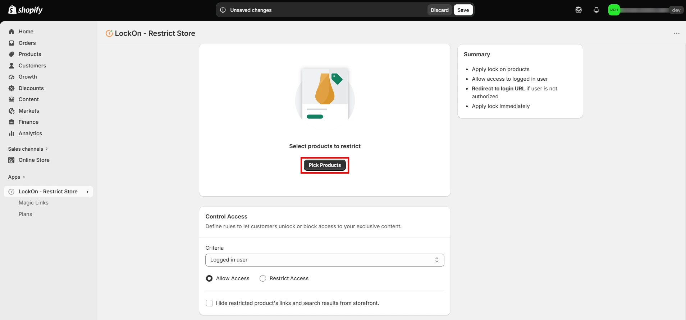Select the Products tag icon

pos(12,54)
